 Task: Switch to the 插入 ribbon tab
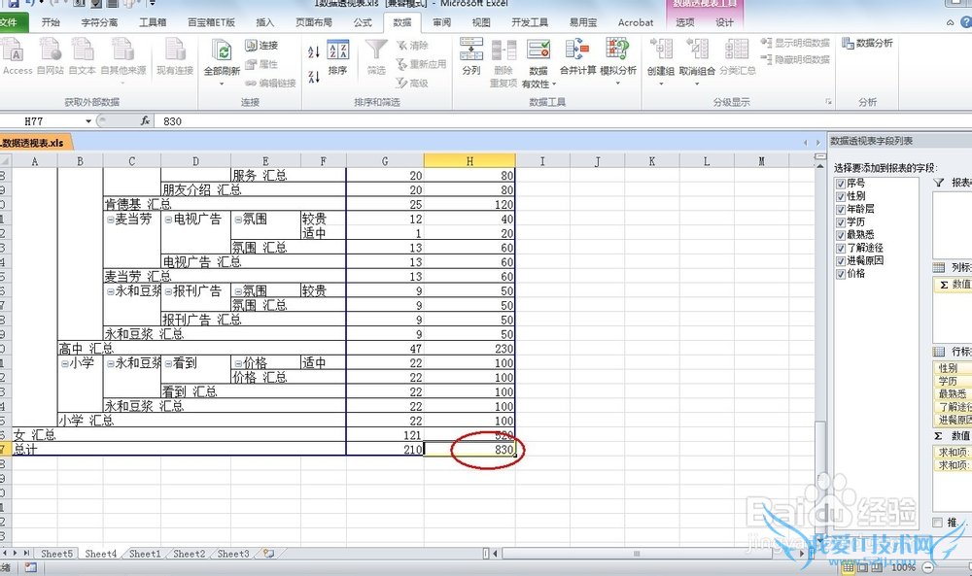pos(264,22)
